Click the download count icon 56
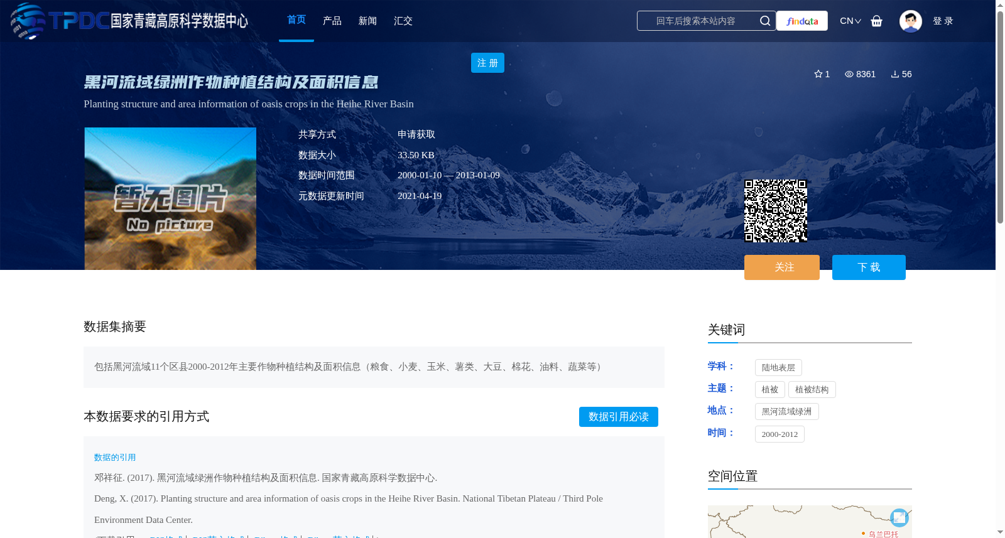The height and width of the screenshot is (538, 1005). click(x=895, y=74)
